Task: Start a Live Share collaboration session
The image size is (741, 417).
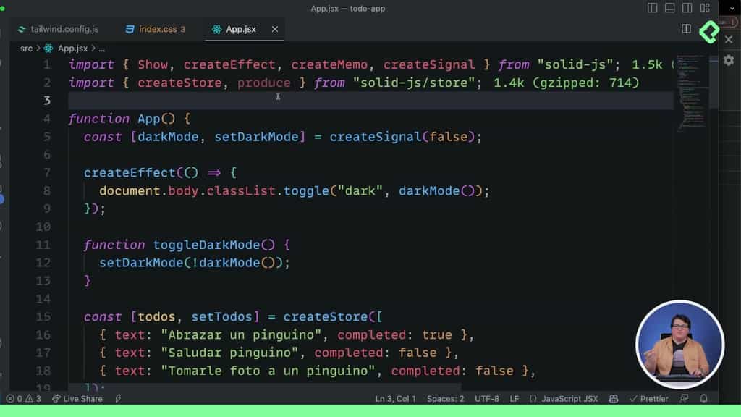Action: (77, 398)
